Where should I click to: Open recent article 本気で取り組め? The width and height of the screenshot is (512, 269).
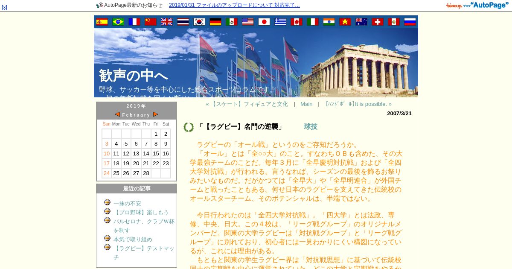click(133, 240)
